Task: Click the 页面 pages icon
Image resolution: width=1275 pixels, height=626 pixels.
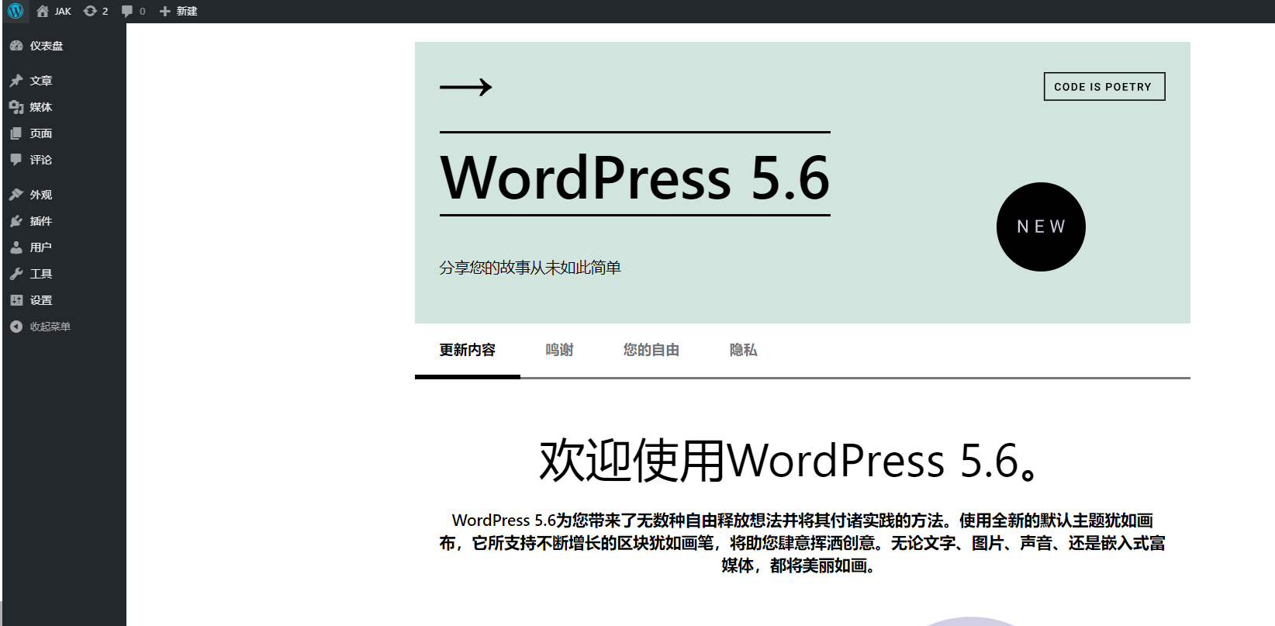Action: [16, 133]
